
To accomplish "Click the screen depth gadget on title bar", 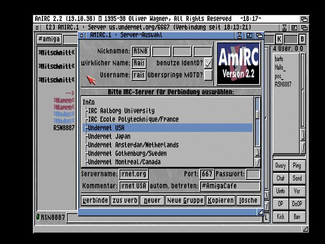I will coord(304,19).
